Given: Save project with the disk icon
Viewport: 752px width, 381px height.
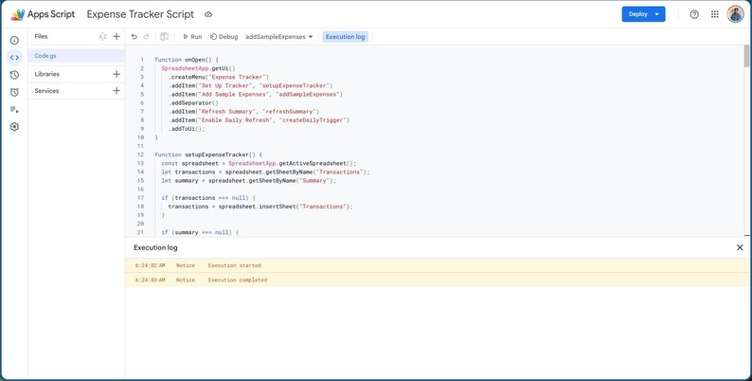Looking at the screenshot, I should tap(164, 36).
